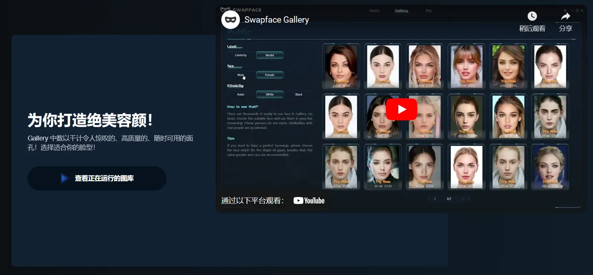Viewport: 593px width, 275px height.
Task: Select the My tab in the video preview
Action: [429, 11]
